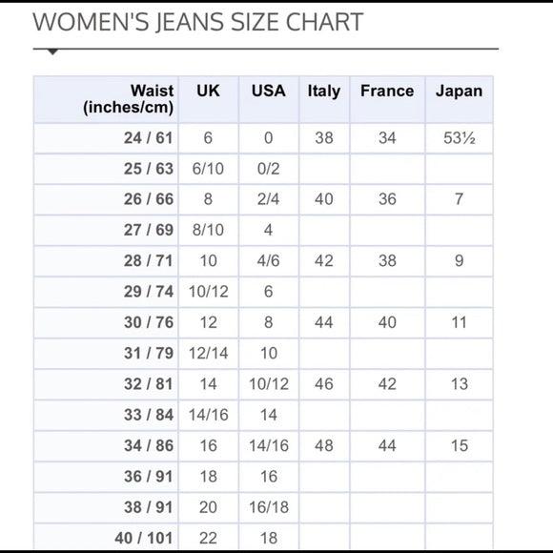Screen dimensions: 553x553
Task: Click the France column header
Action: [x=387, y=99]
